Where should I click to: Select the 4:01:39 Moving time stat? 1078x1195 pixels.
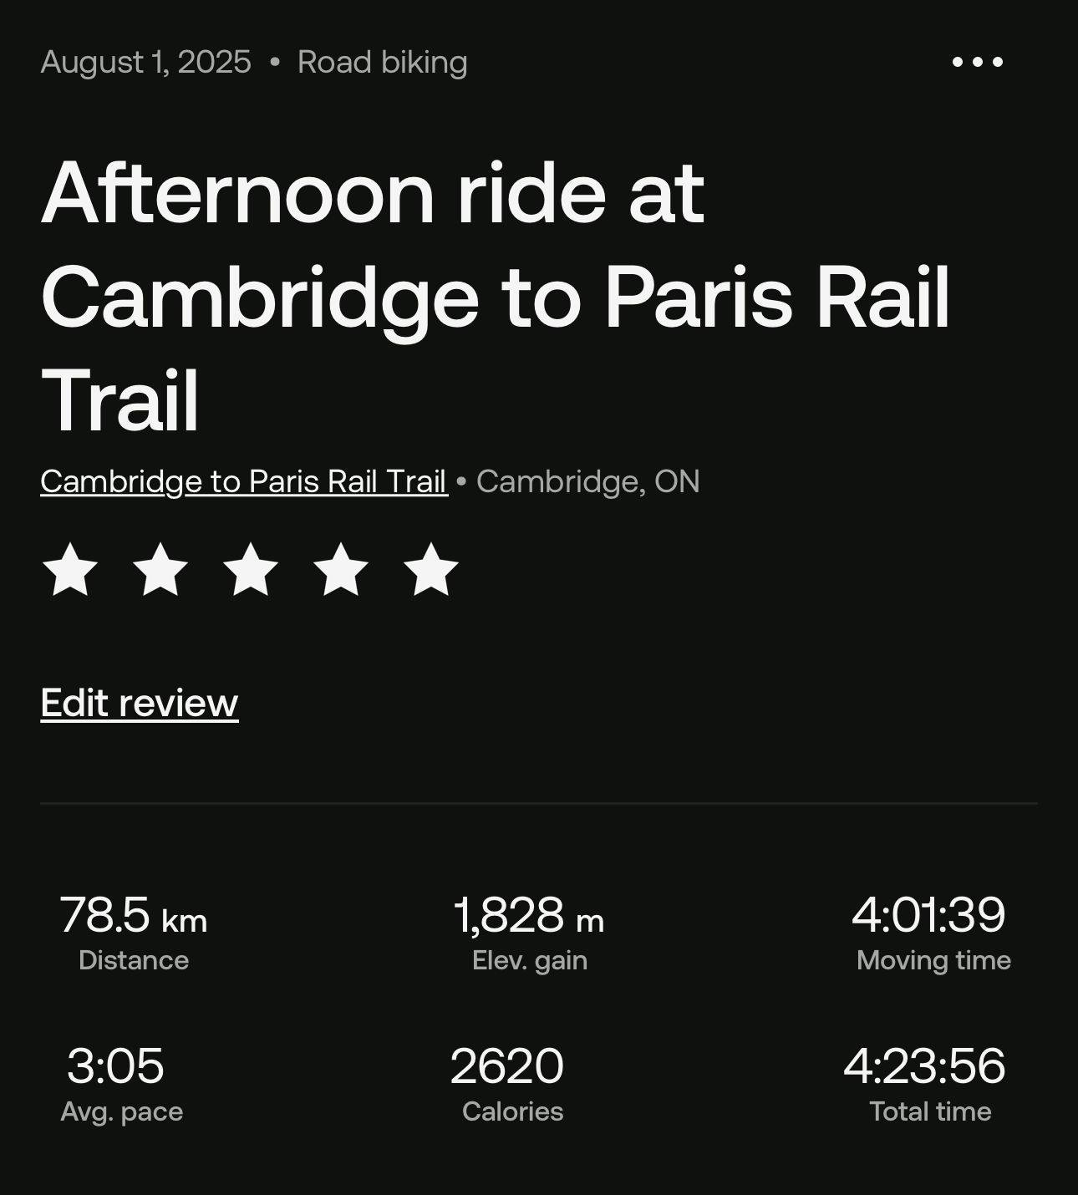[933, 933]
